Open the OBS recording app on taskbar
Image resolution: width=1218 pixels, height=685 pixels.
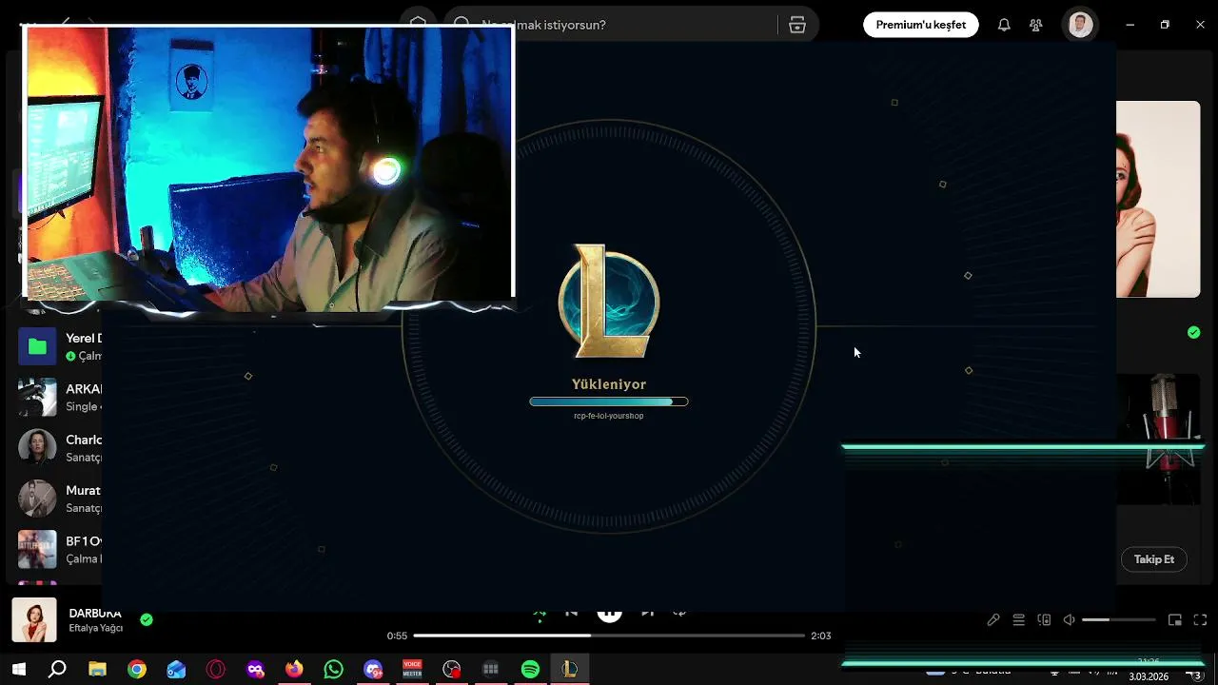click(452, 670)
